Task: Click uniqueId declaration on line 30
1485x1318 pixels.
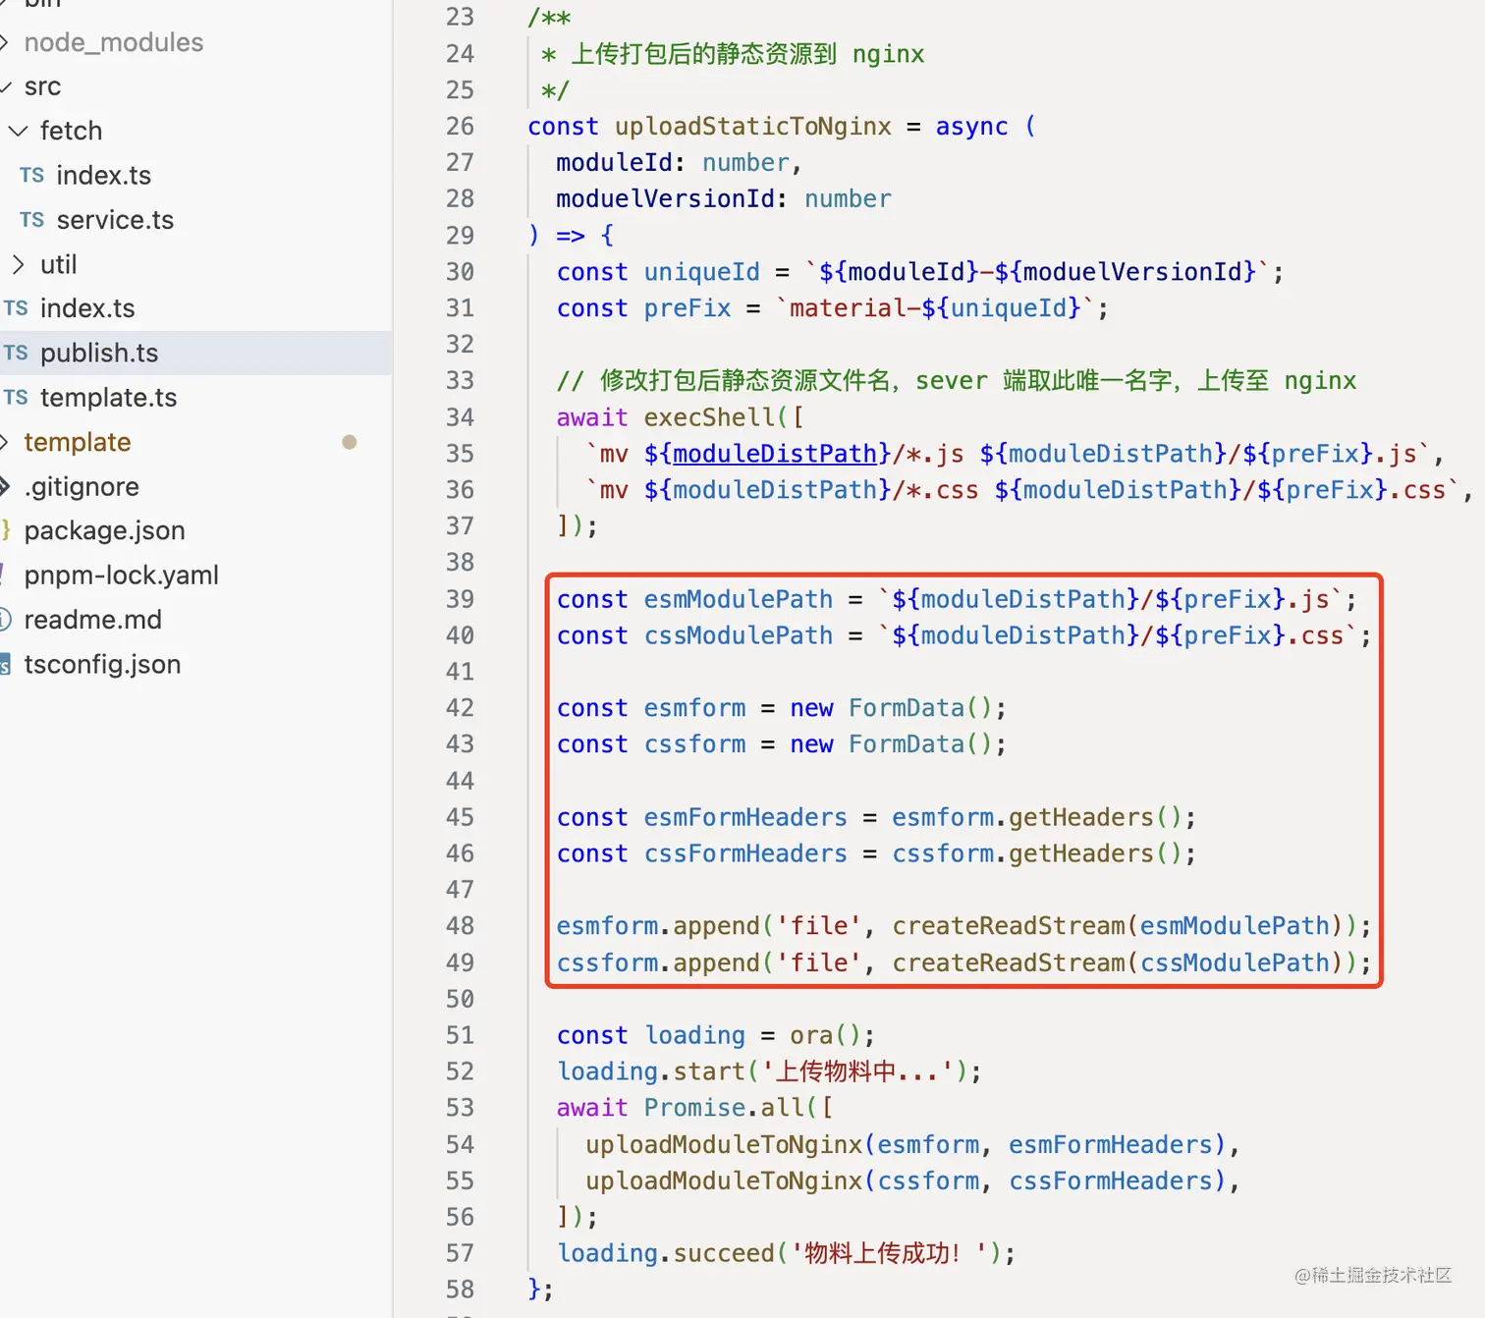Action: [x=702, y=272]
